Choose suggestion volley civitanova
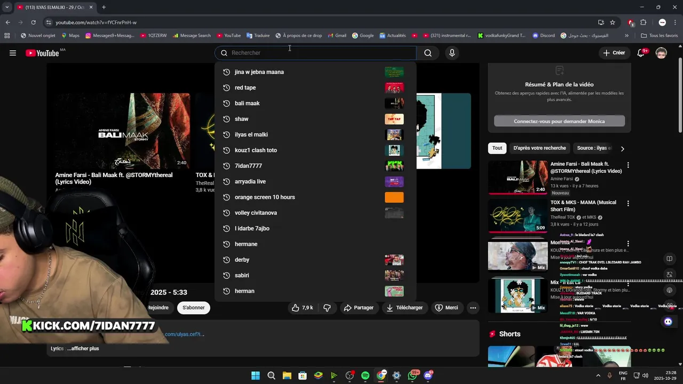Viewport: 683px width, 384px height. click(x=315, y=213)
